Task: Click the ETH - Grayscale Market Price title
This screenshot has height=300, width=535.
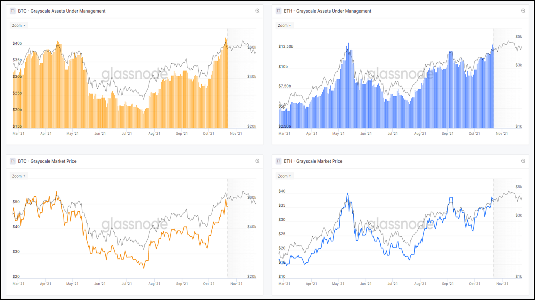Action: 313,161
